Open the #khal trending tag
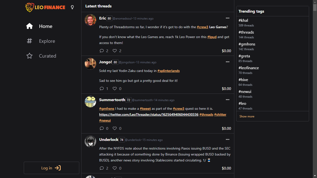 pos(243,20)
